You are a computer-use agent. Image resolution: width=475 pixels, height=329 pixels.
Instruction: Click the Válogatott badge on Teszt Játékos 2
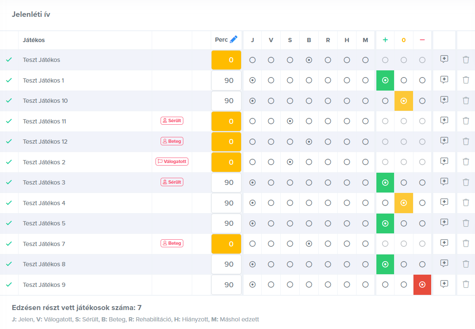pos(172,162)
